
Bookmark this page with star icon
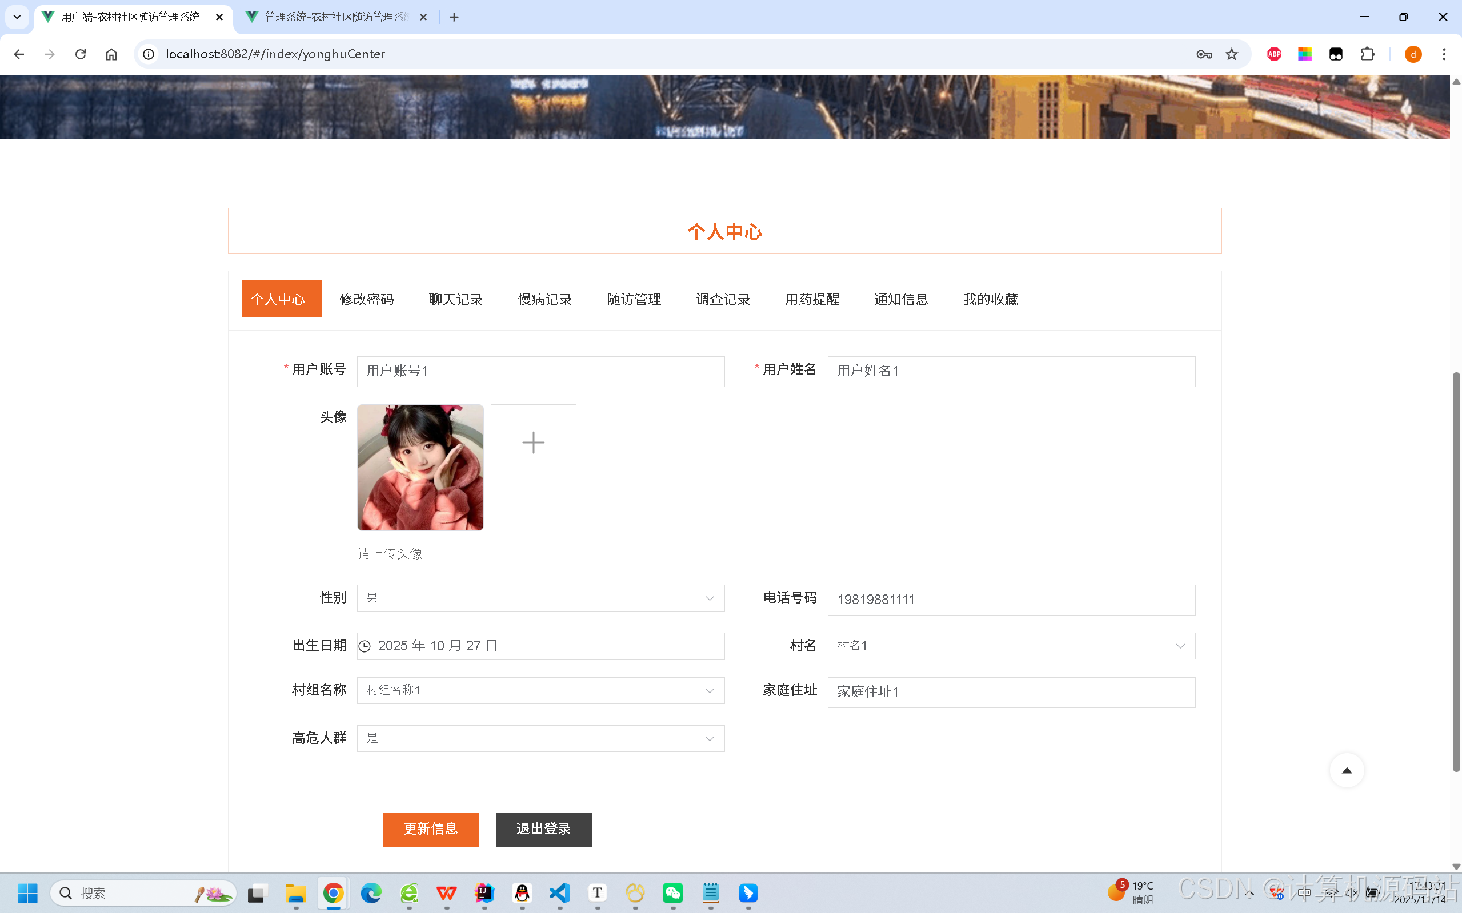click(x=1232, y=54)
